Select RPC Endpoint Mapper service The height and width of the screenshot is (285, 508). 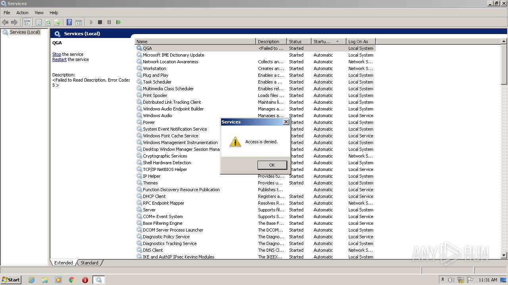coord(255,203)
